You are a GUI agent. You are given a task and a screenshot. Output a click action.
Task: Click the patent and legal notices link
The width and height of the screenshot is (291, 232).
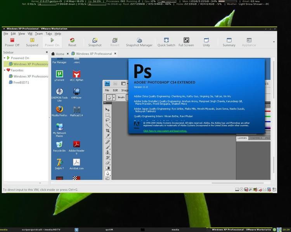point(165,131)
